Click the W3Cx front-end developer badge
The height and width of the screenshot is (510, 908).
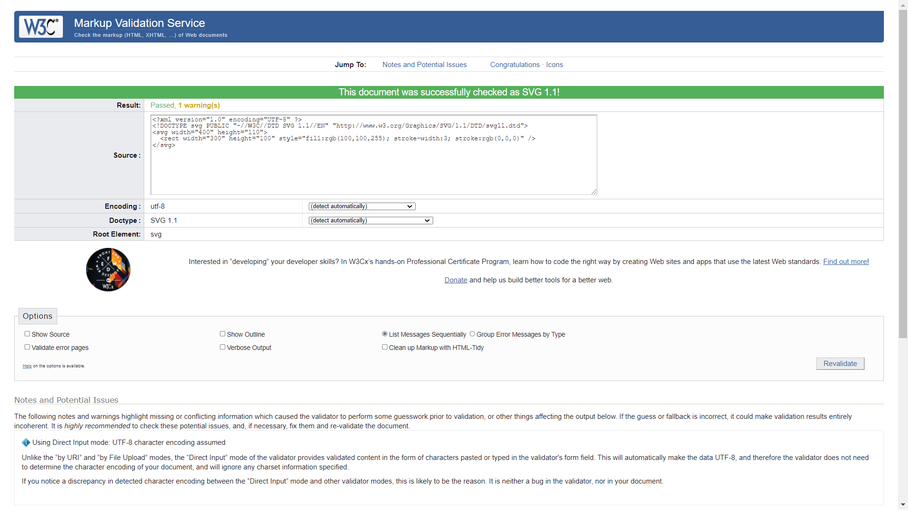(x=108, y=270)
